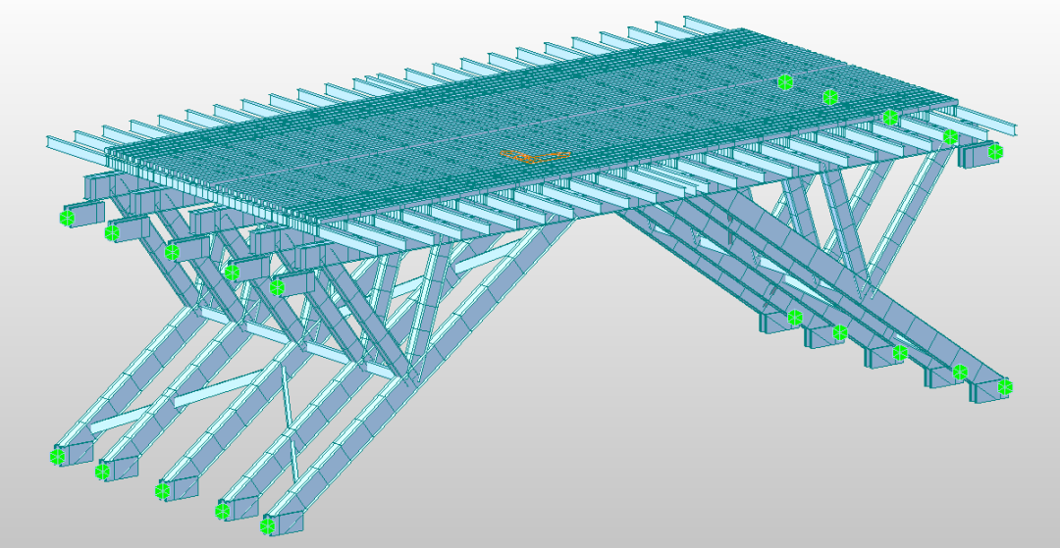Click the leftmost support of the right leg bases
The width and height of the screenshot is (1060, 548).
coord(795,318)
